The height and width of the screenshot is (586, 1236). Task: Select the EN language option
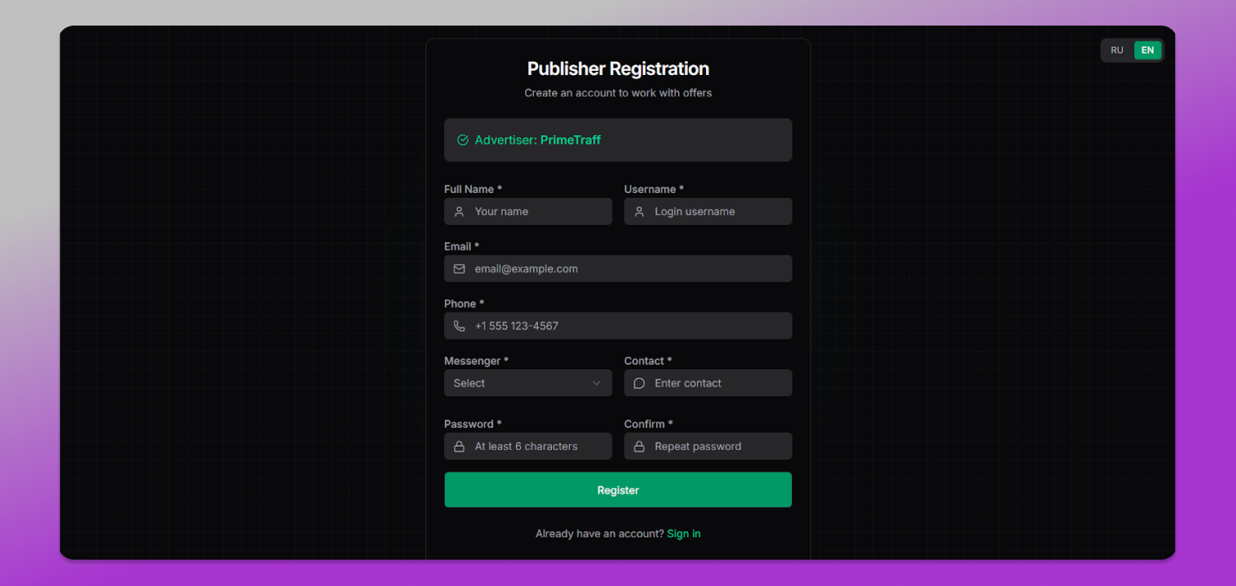(1147, 50)
